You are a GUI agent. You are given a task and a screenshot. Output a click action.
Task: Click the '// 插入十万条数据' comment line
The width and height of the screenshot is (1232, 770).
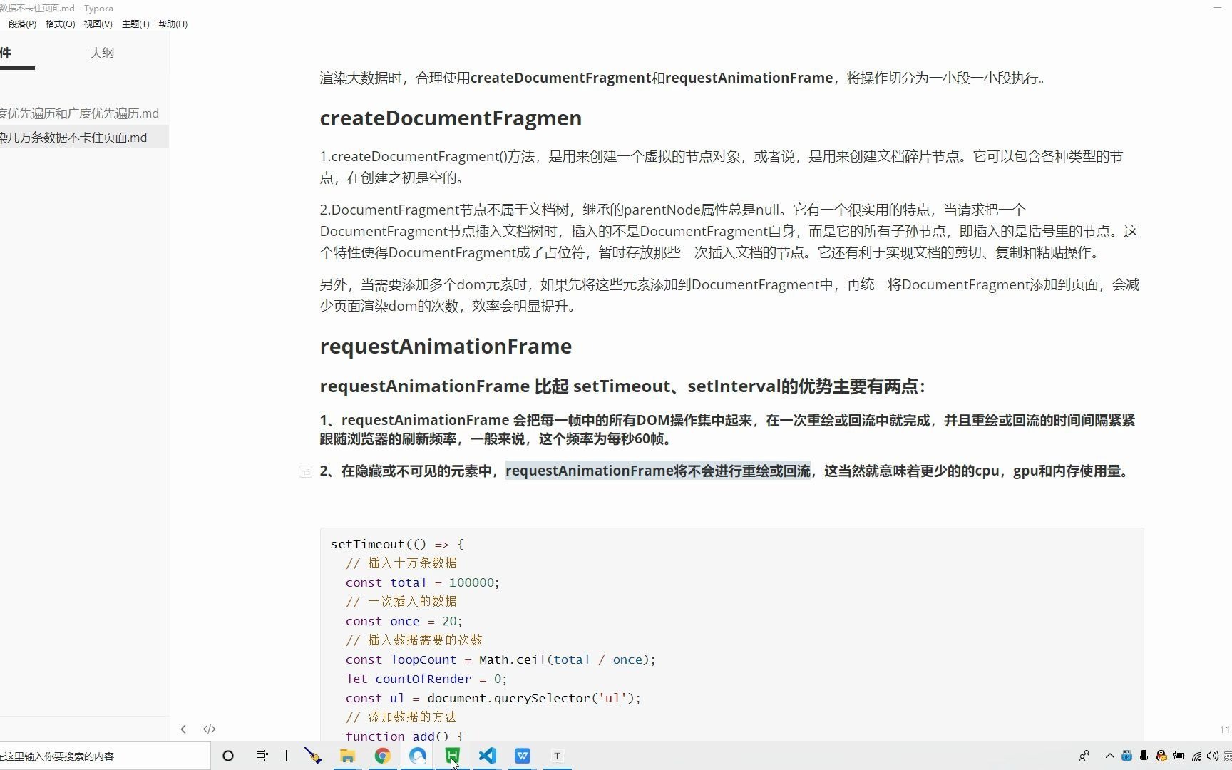tap(401, 563)
